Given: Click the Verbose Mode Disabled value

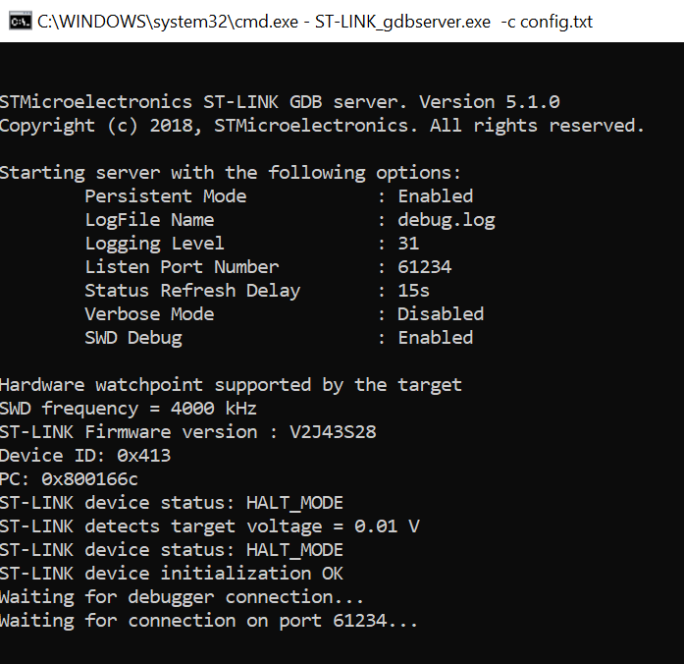Looking at the screenshot, I should (440, 314).
